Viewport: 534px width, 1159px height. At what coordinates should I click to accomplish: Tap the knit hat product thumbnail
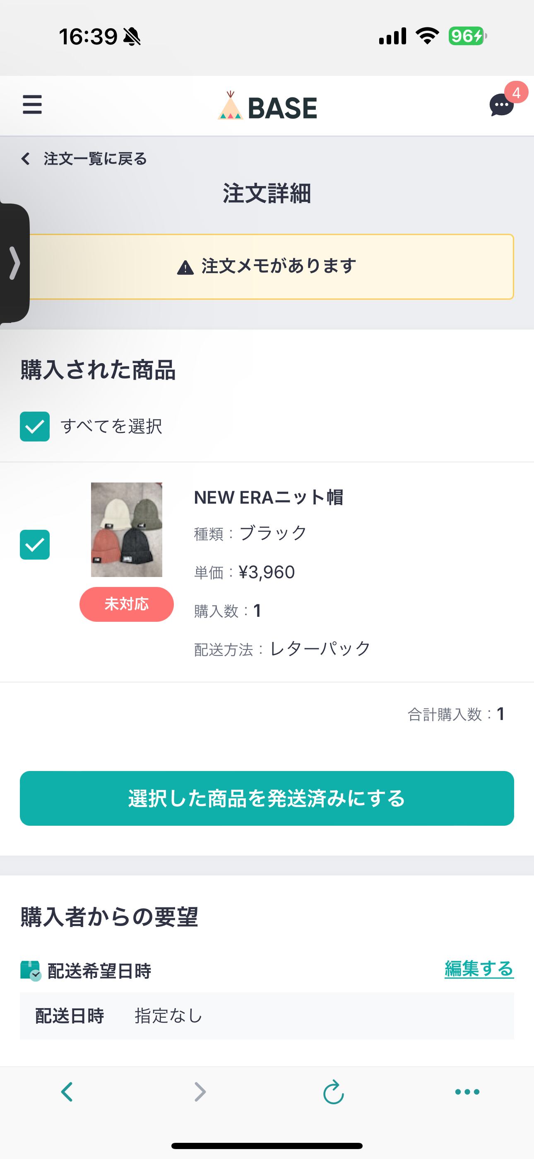coord(127,530)
